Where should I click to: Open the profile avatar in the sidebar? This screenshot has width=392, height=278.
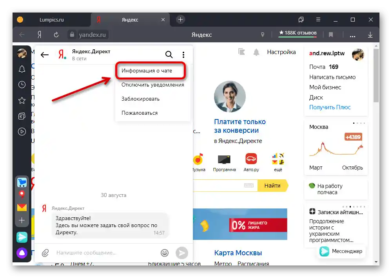[x=22, y=53]
